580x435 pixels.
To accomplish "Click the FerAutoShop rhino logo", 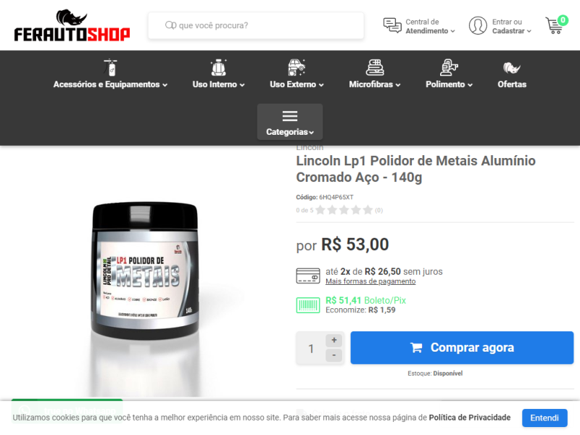I will 72,25.
